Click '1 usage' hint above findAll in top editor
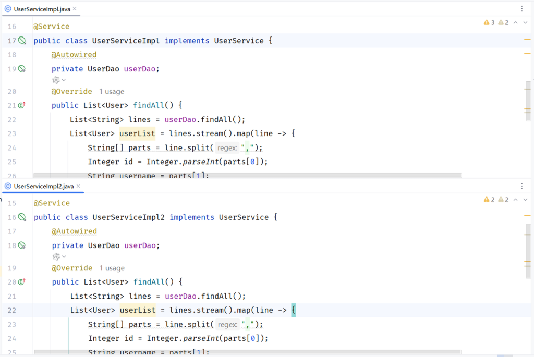534x357 pixels. (x=112, y=92)
